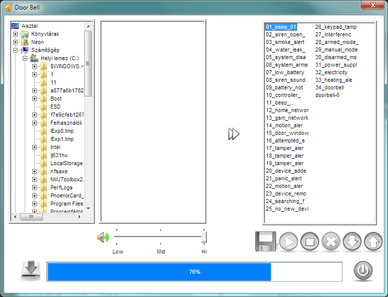Click the delete X icon
This screenshot has height=297, width=388.
click(331, 241)
